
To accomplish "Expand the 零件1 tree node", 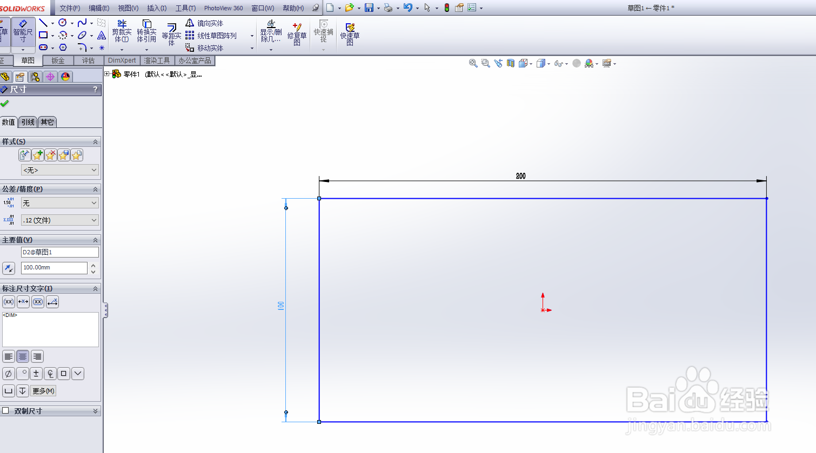I will [107, 74].
